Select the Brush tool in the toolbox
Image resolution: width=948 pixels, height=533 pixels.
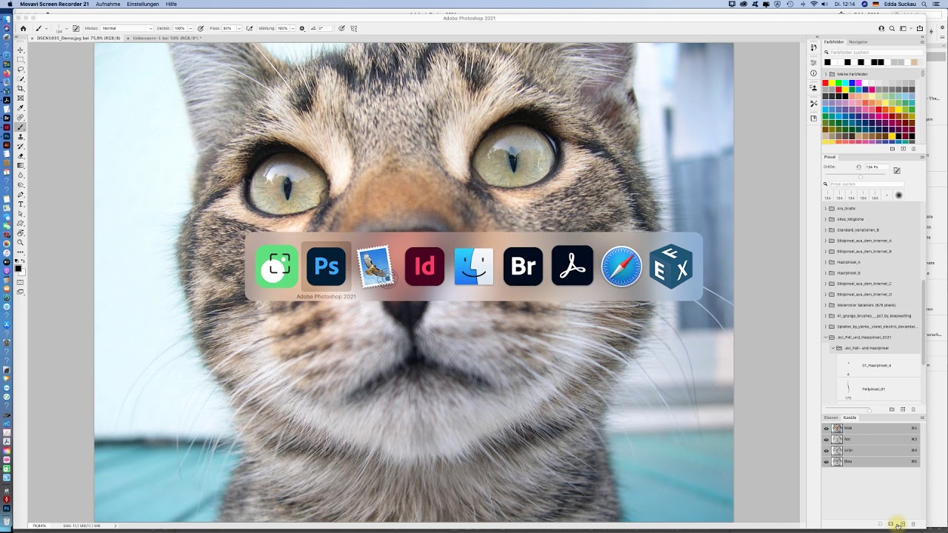(21, 127)
